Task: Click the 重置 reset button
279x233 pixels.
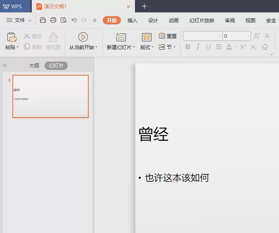Action: coord(168,36)
